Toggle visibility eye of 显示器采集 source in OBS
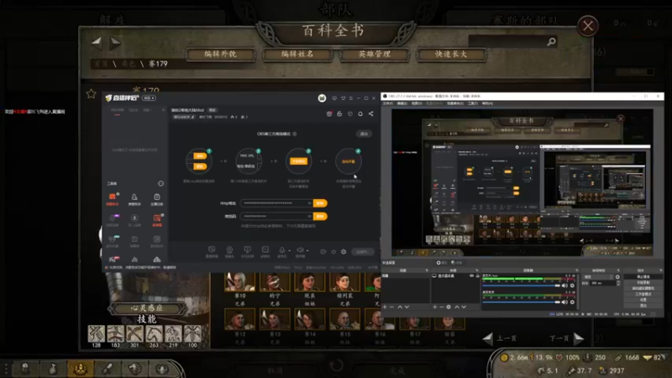The image size is (672, 378). (x=471, y=276)
